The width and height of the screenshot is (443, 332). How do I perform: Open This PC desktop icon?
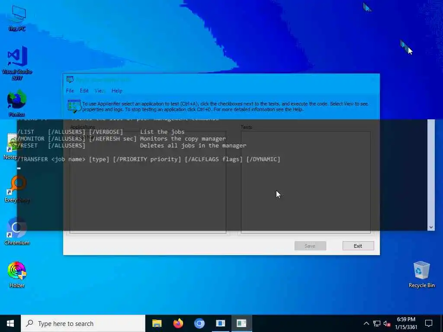tap(17, 17)
